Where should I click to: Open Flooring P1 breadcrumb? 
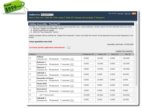pos(100,18)
